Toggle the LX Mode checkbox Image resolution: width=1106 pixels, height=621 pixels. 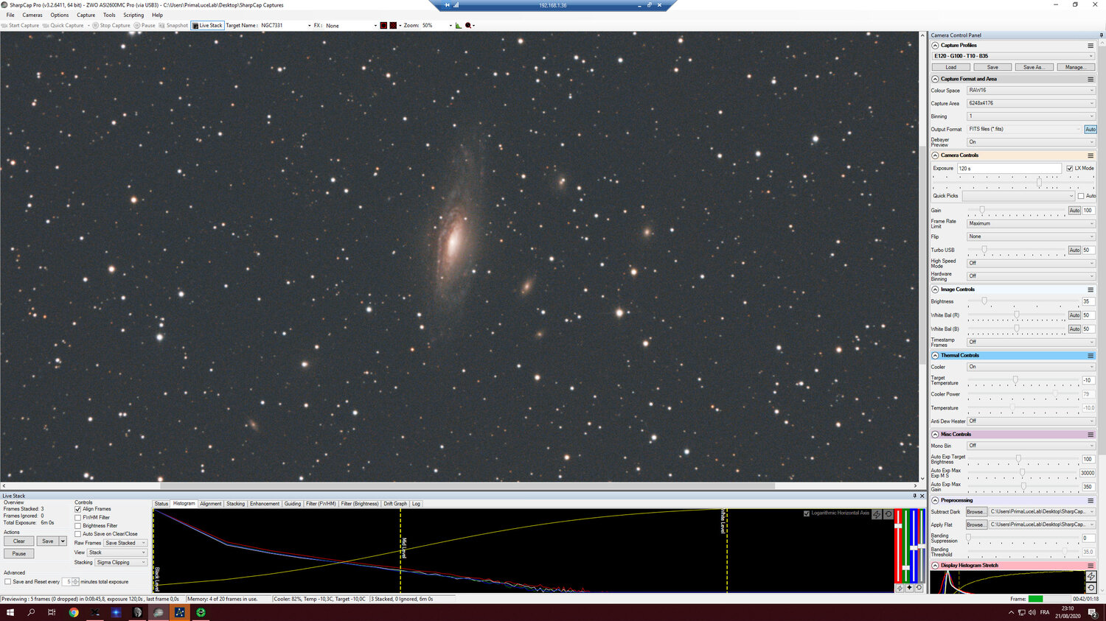(x=1070, y=169)
